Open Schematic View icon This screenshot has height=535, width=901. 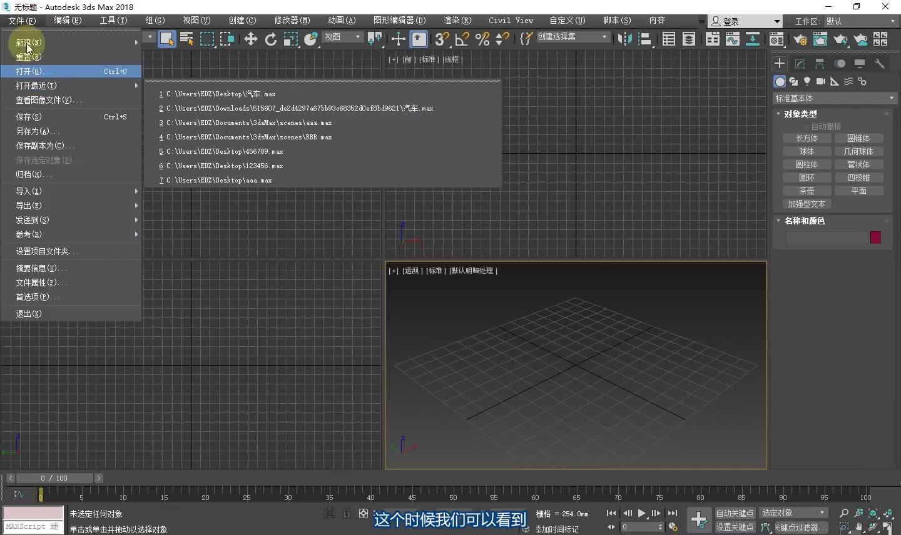tap(752, 39)
